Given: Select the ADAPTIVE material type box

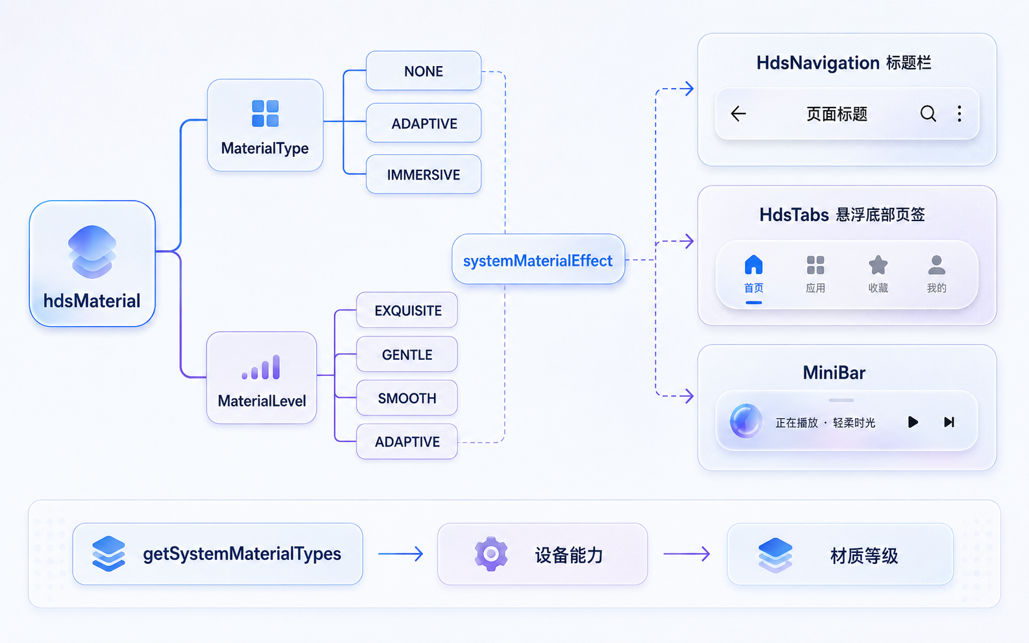Looking at the screenshot, I should 424,123.
